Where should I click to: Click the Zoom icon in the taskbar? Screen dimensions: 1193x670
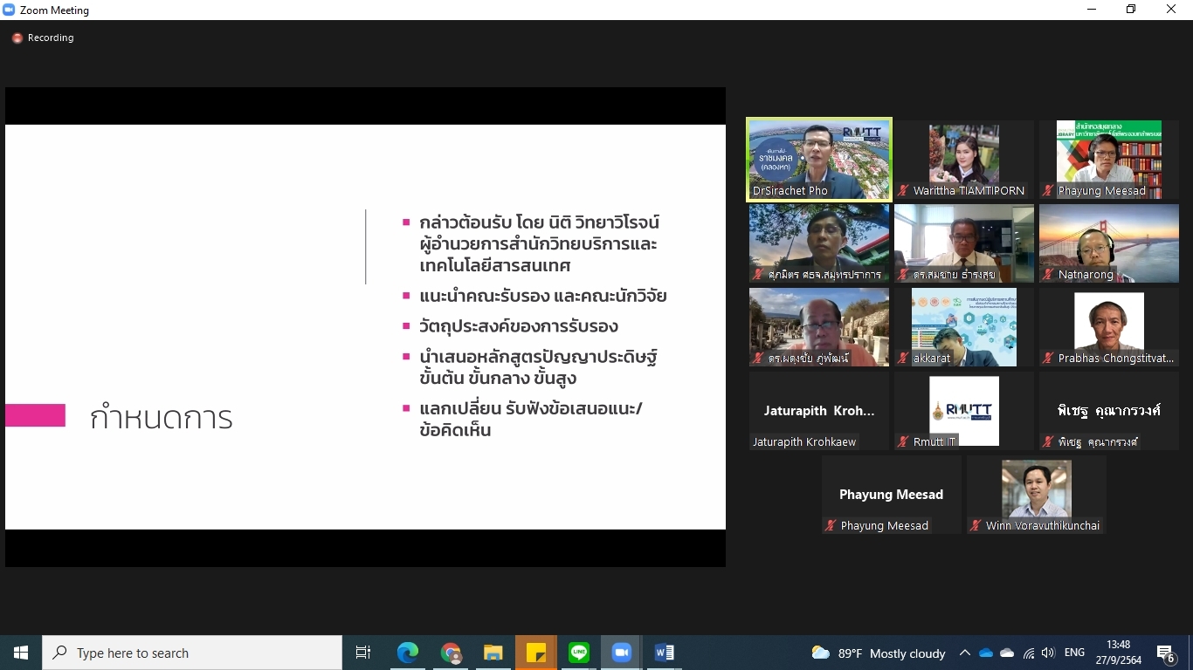(621, 653)
